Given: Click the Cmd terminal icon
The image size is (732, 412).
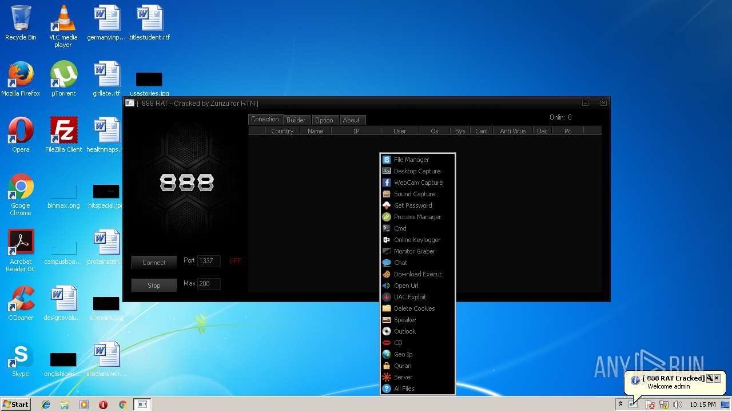Looking at the screenshot, I should pos(387,228).
